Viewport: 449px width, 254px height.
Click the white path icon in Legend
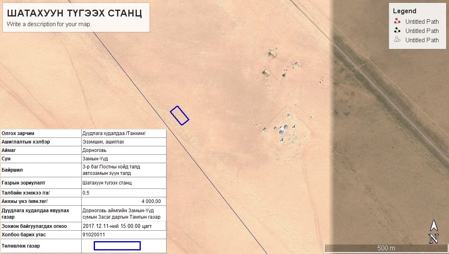pyautogui.click(x=397, y=39)
